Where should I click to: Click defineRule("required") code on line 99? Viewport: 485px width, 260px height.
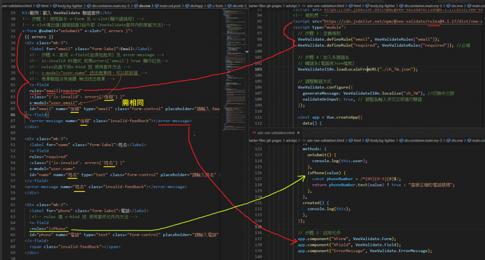click(x=376, y=45)
